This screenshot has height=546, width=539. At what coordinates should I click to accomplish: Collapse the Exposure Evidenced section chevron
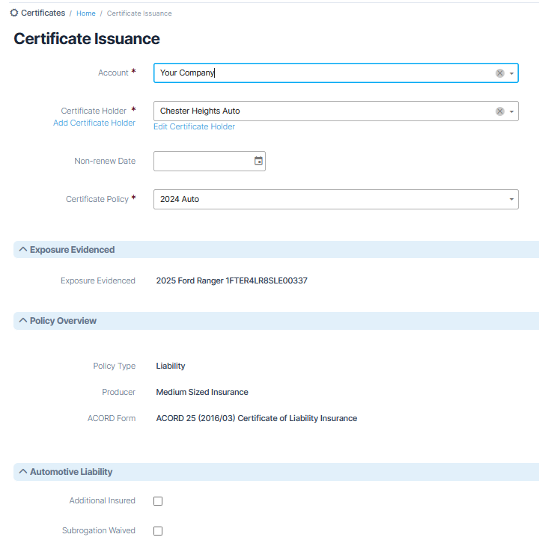coord(22,250)
